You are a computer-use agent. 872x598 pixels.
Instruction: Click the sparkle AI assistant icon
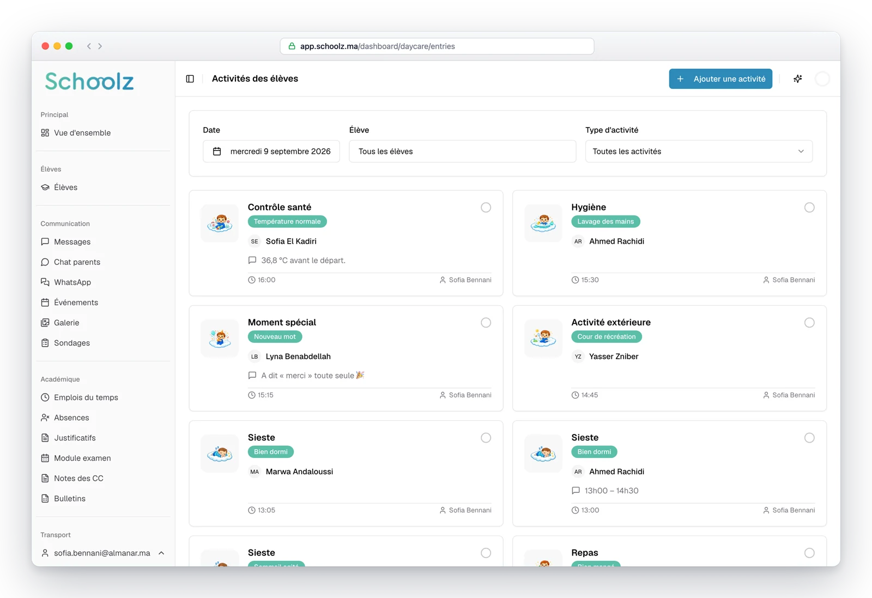[797, 79]
